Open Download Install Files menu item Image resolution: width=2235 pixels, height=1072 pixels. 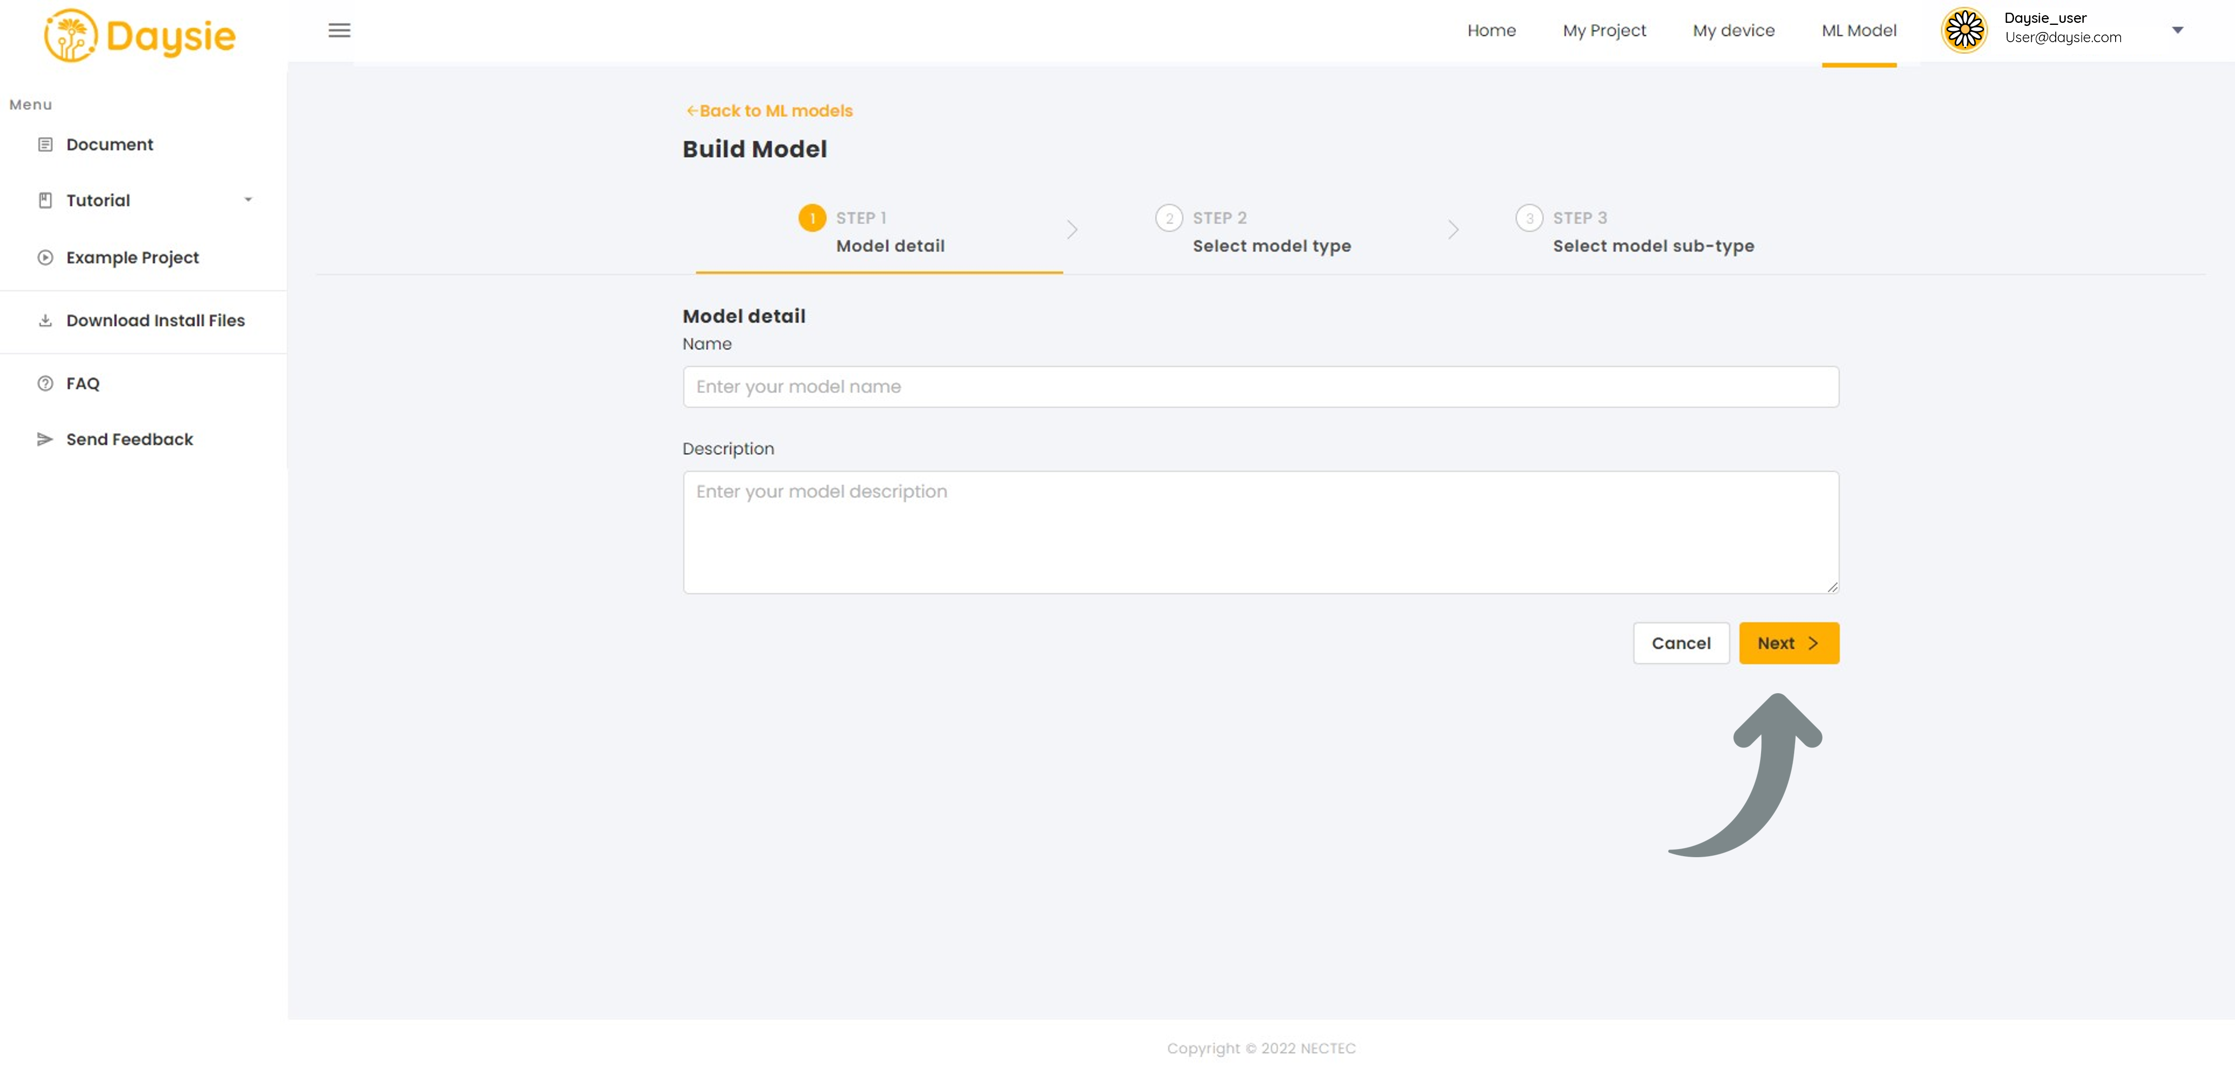pos(155,321)
